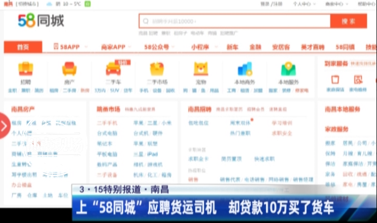Open the 金融 nav item
377x223 pixels.
(x=255, y=47)
